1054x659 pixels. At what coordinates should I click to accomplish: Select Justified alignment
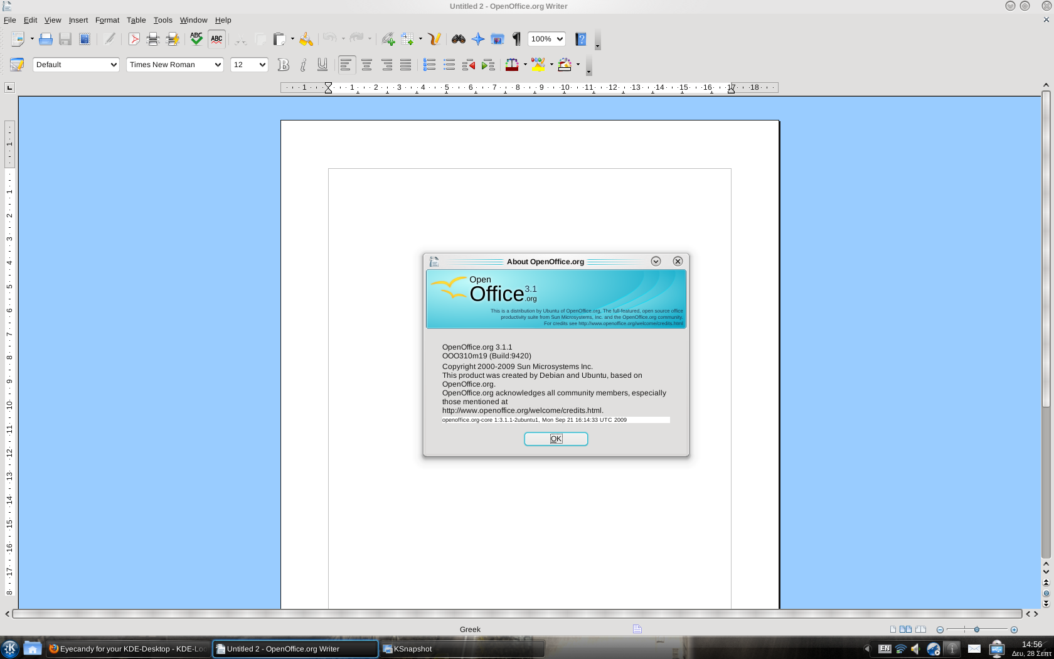[x=406, y=65]
